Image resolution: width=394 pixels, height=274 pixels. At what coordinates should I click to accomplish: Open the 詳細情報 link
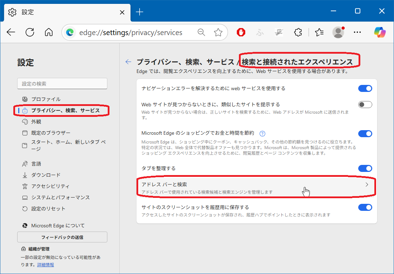point(46,265)
